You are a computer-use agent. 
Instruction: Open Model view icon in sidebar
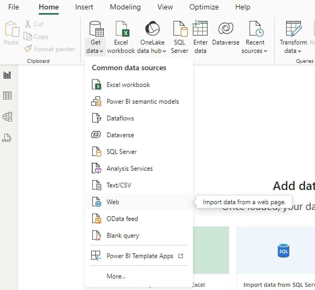click(7, 117)
